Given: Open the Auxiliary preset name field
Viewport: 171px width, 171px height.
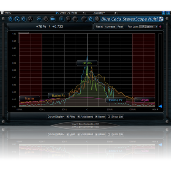Looking at the screenshot, I should 99,13.
